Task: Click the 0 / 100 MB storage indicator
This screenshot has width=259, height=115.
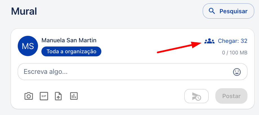Action: click(235, 53)
